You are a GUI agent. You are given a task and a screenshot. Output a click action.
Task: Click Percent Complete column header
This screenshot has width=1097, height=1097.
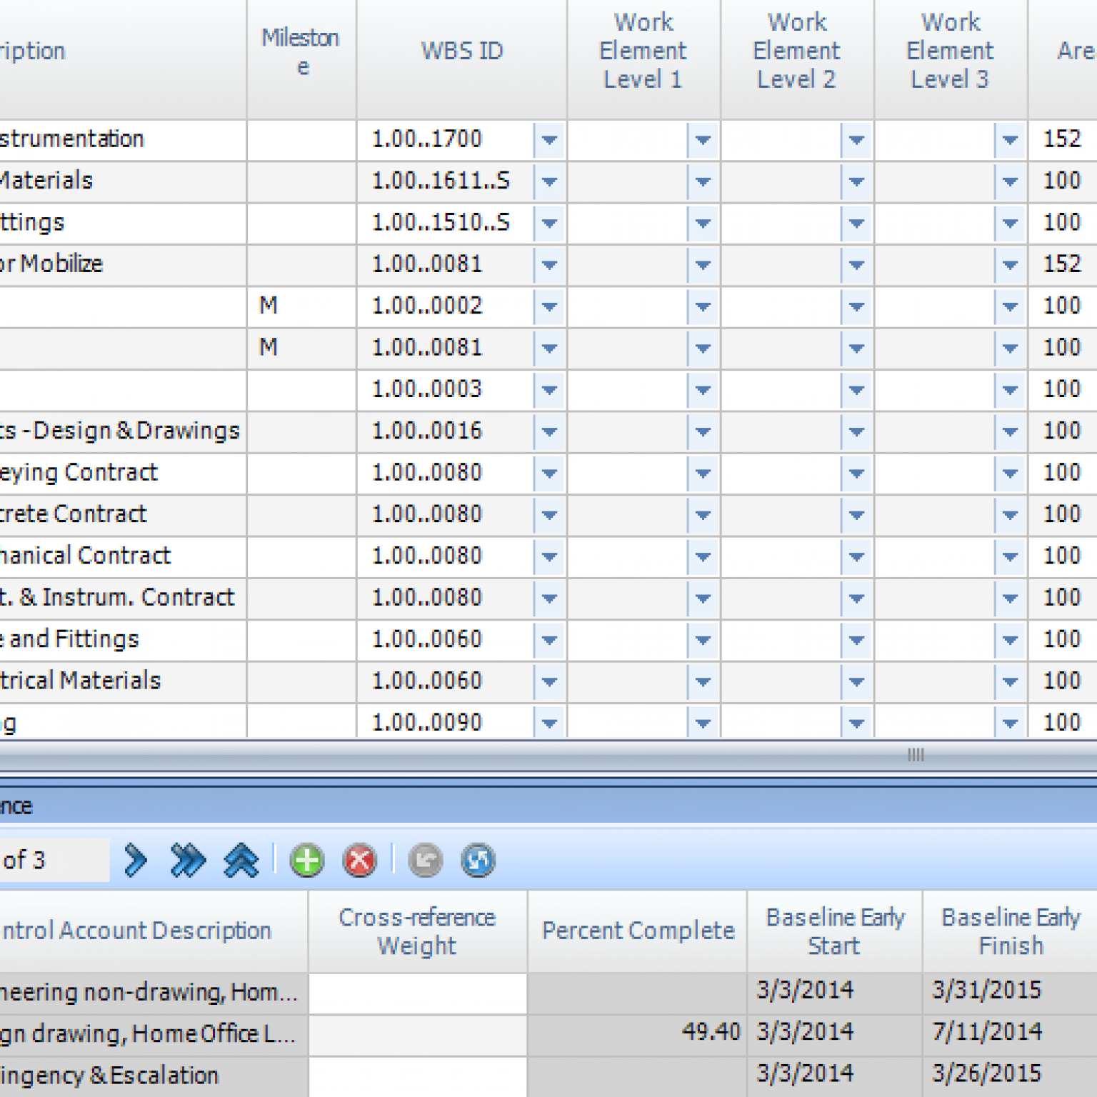coord(638,931)
